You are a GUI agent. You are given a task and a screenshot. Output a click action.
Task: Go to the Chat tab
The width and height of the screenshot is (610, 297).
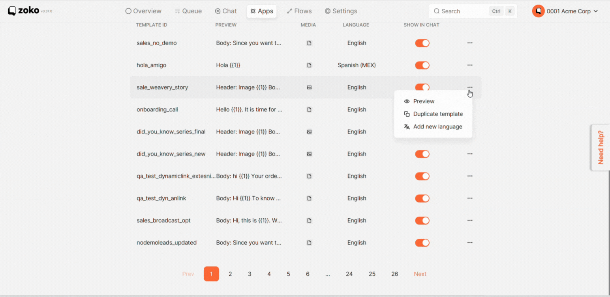point(226,11)
